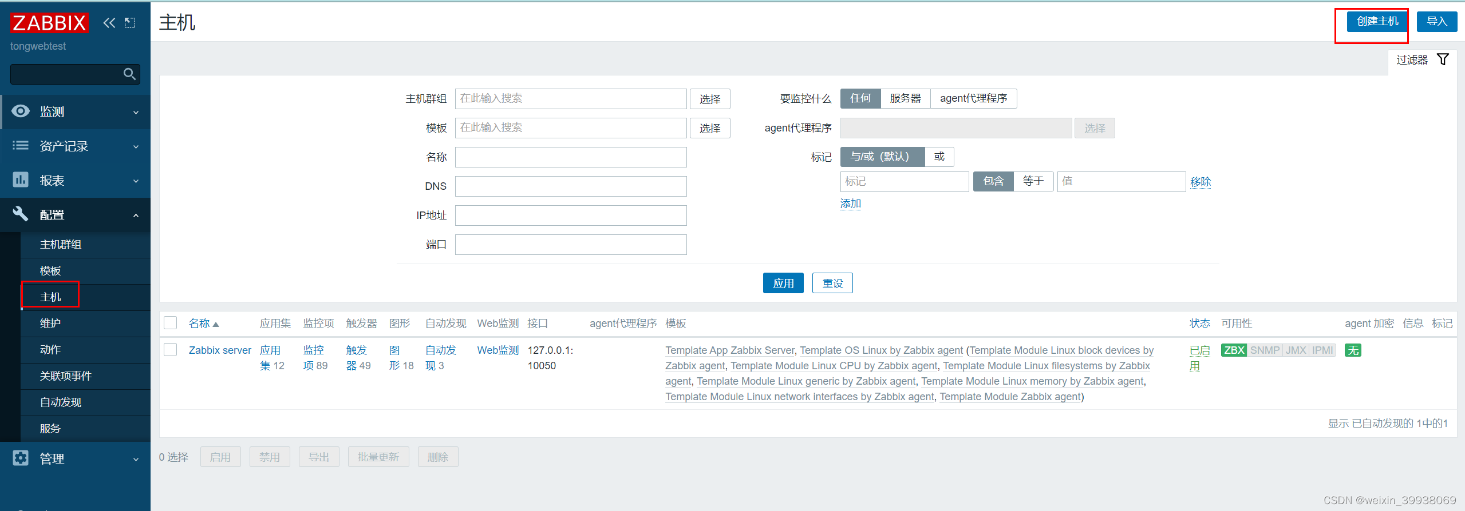Screen dimensions: 1465x511
Task: Click the IP地址 filter input field
Action: (x=571, y=215)
